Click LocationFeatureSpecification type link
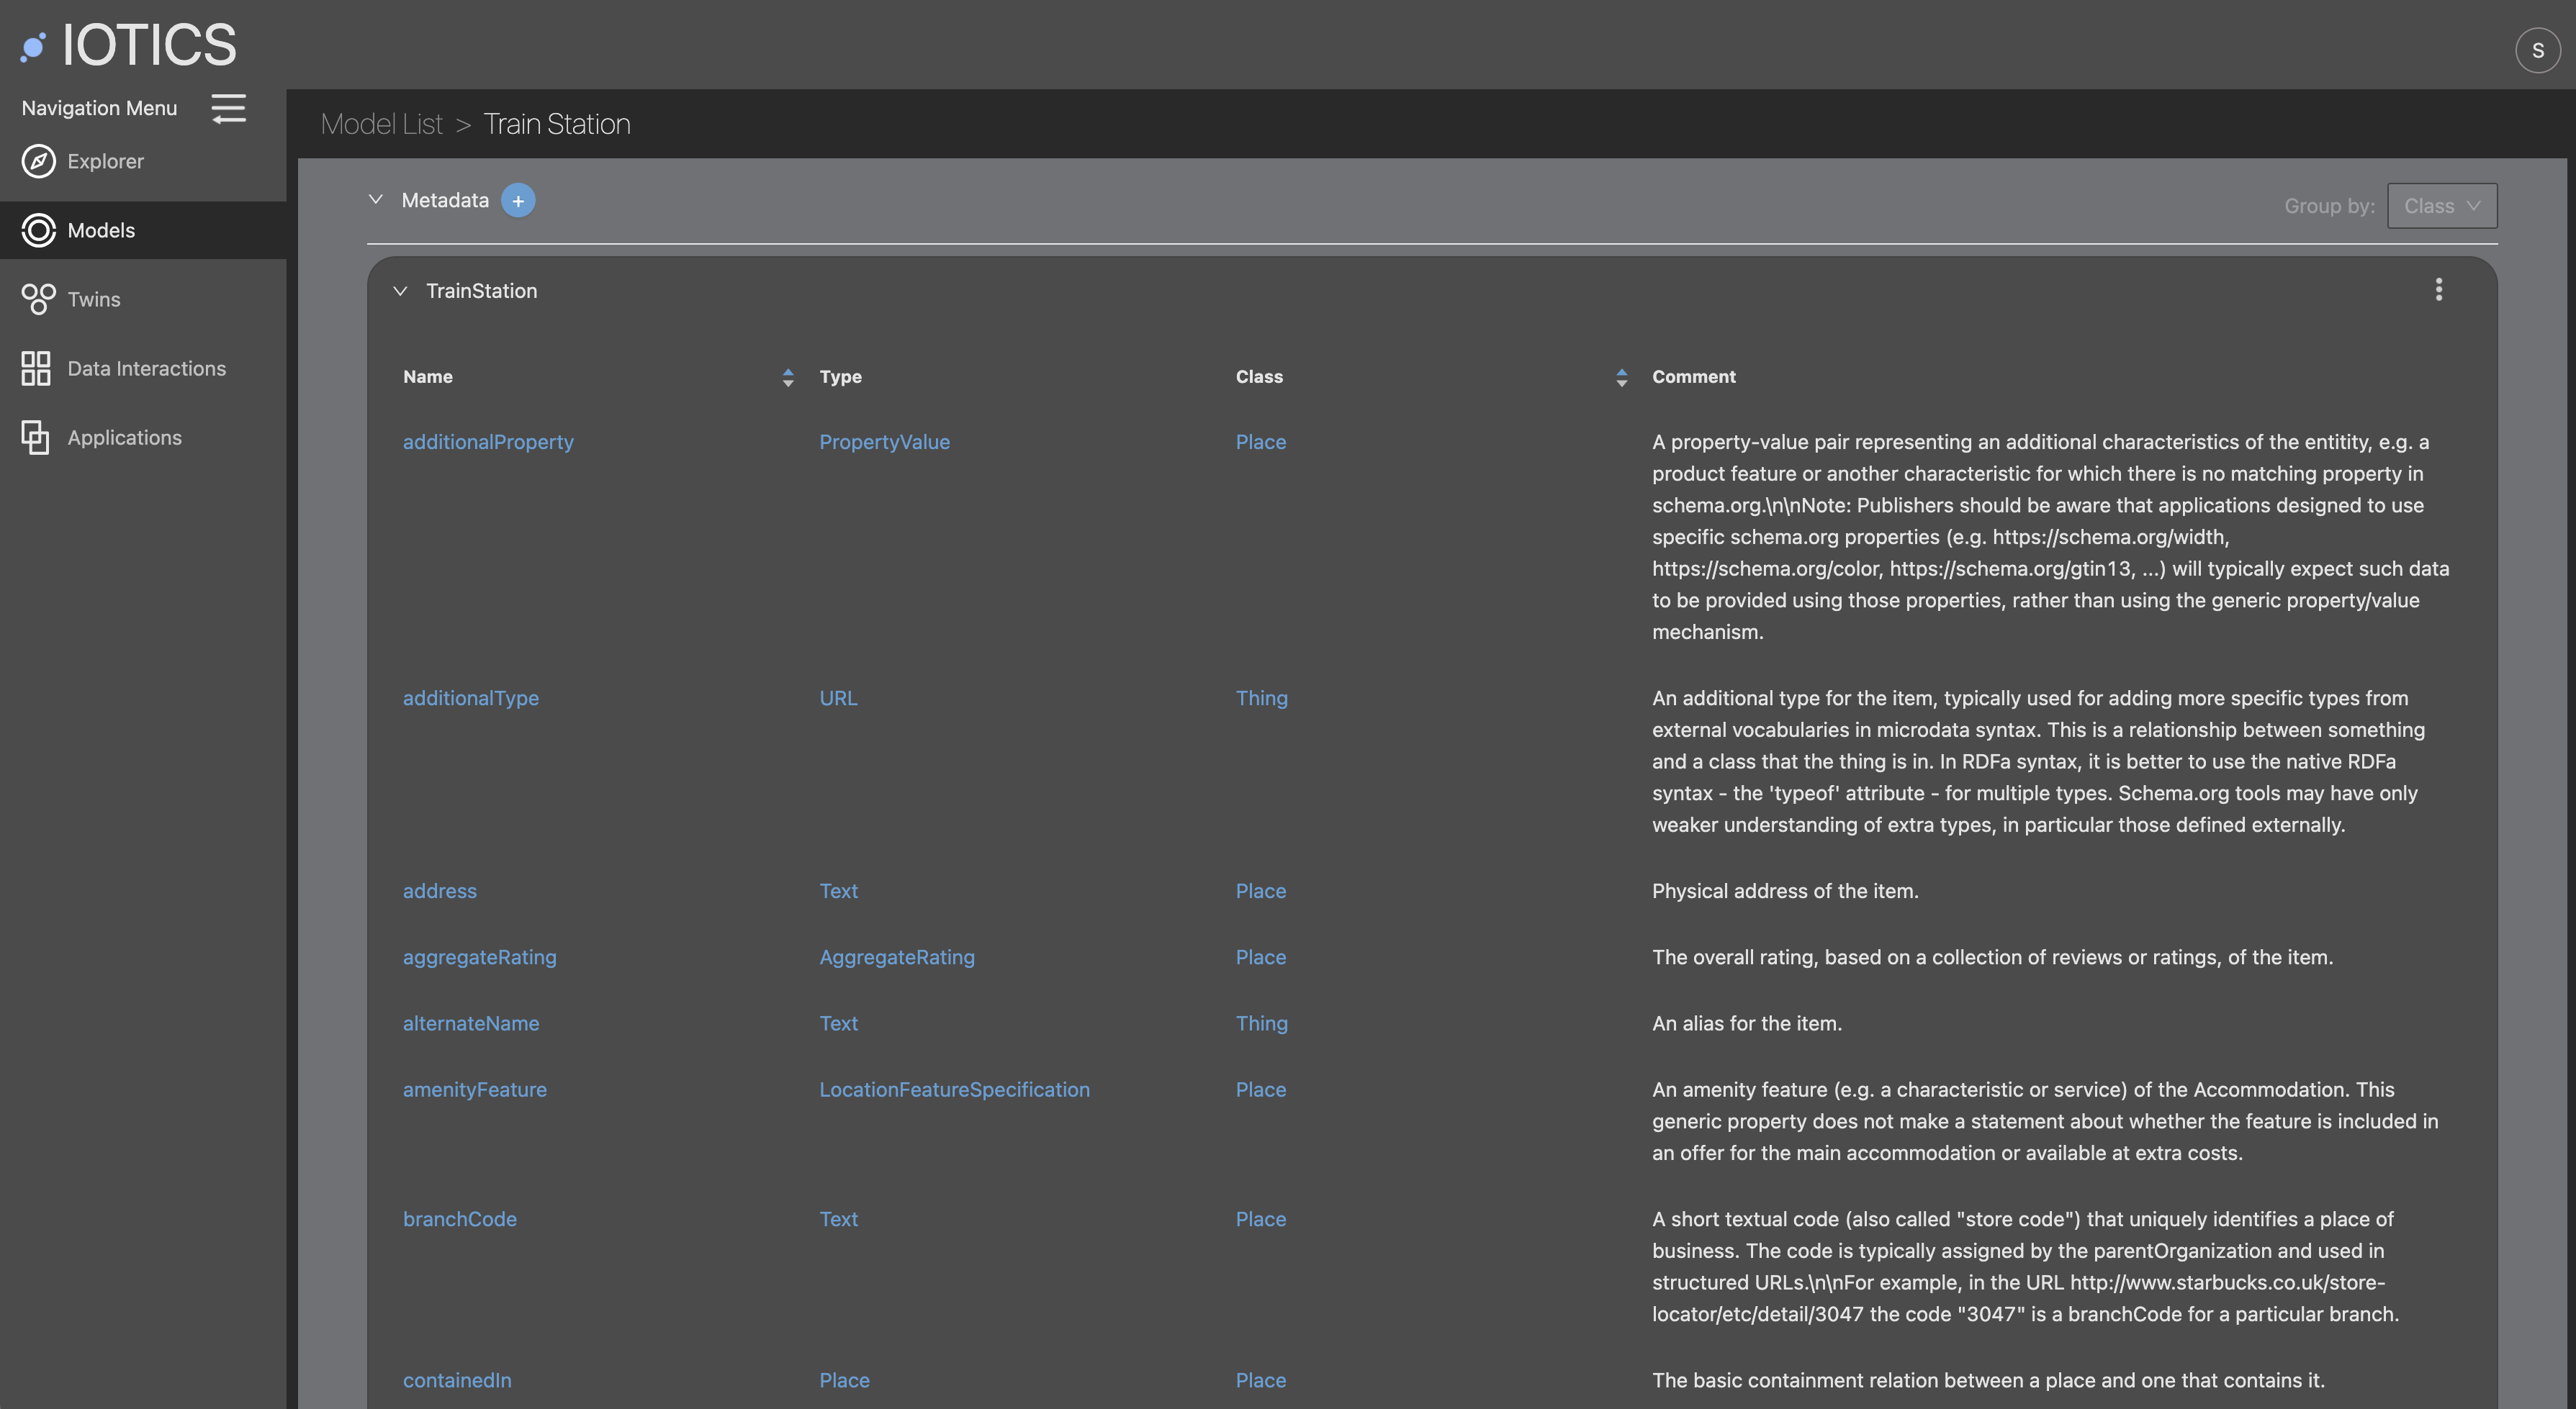This screenshot has width=2576, height=1409. click(x=954, y=1089)
